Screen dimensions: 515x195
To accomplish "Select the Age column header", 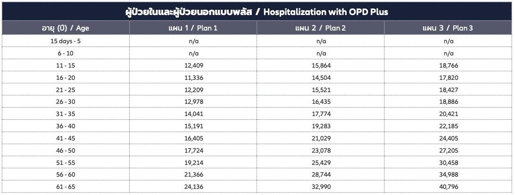I will tap(66, 28).
